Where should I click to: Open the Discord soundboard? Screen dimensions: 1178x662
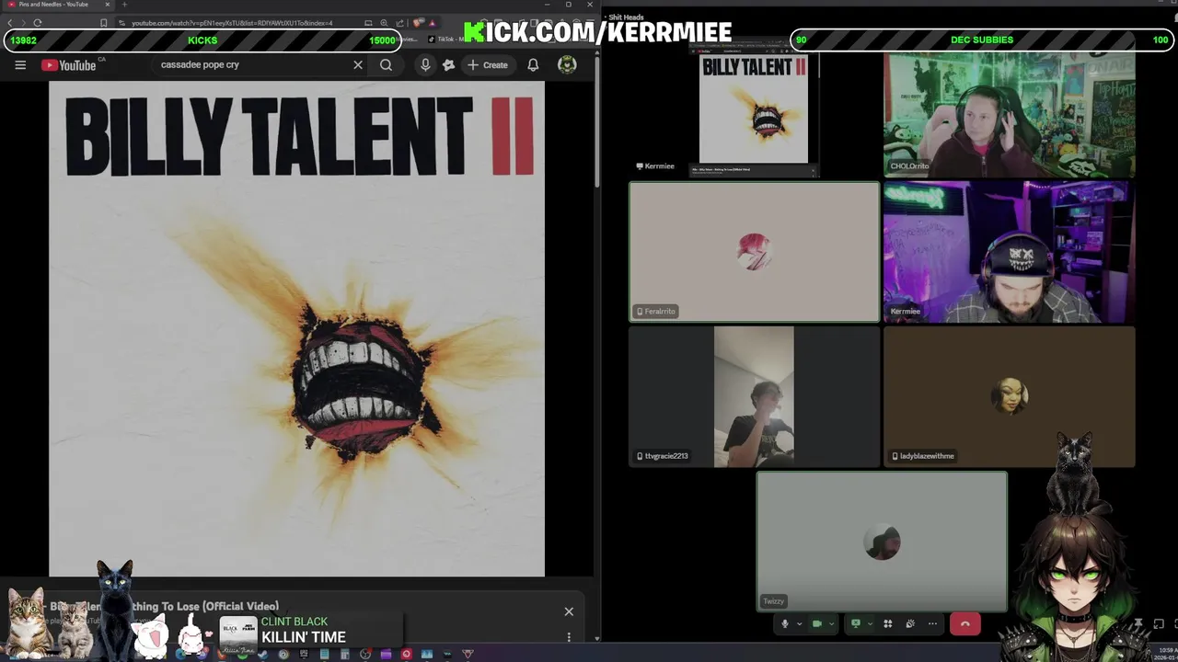coord(910,623)
